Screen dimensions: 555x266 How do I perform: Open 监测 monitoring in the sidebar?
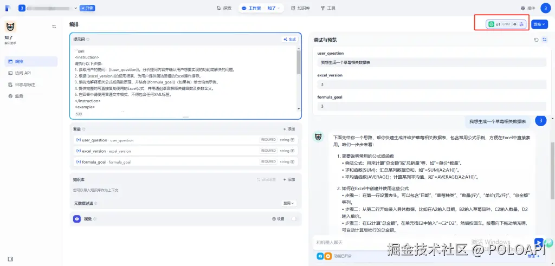coord(31,96)
